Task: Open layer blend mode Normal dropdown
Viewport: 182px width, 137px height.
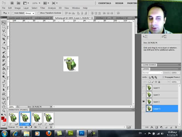Action: point(152,73)
